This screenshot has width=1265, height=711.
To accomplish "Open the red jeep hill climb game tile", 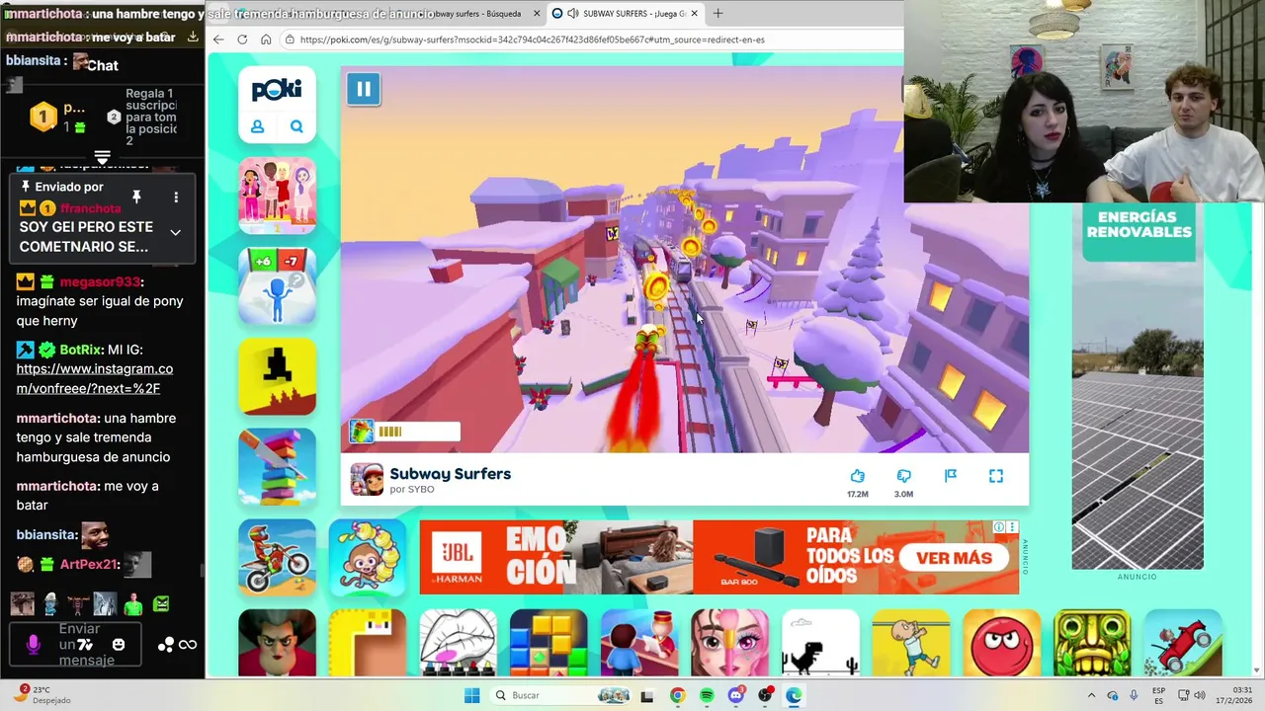I will (x=1183, y=643).
